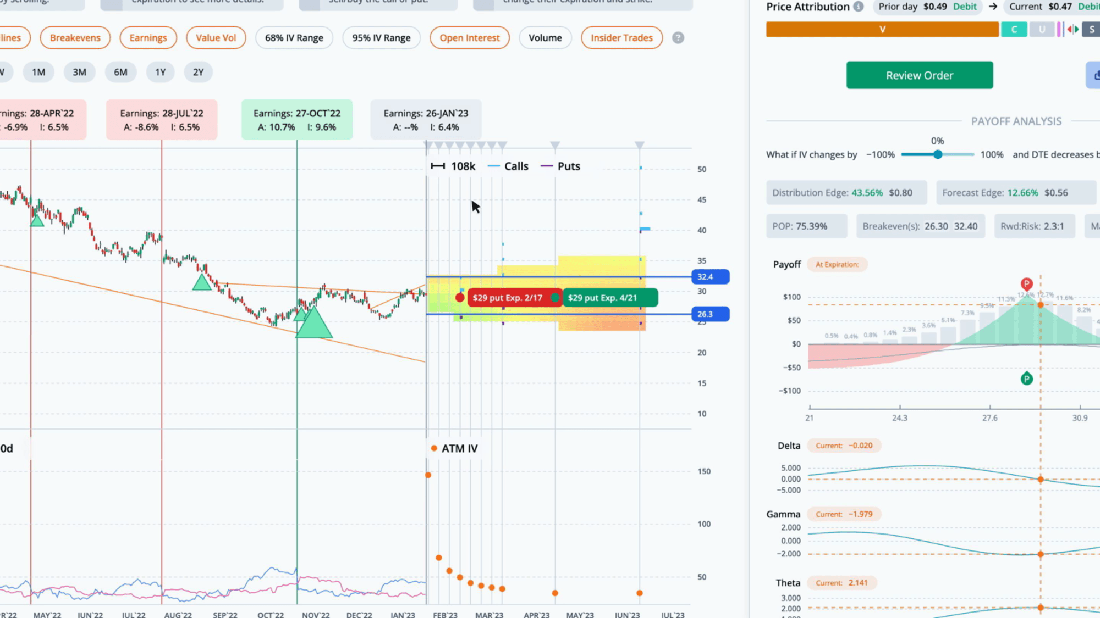Click the Gamma Current -1.979 pill

[844, 514]
